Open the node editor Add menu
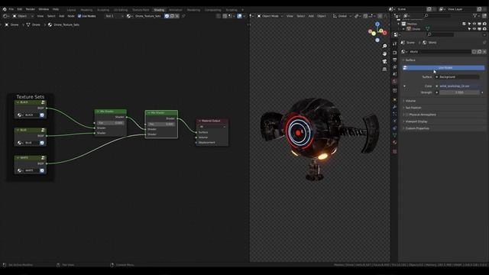489x275 pixels. point(61,16)
